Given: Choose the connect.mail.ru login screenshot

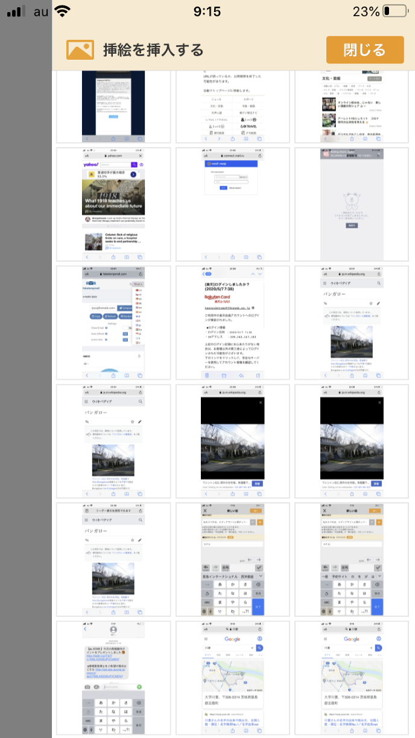Looking at the screenshot, I should [x=233, y=204].
